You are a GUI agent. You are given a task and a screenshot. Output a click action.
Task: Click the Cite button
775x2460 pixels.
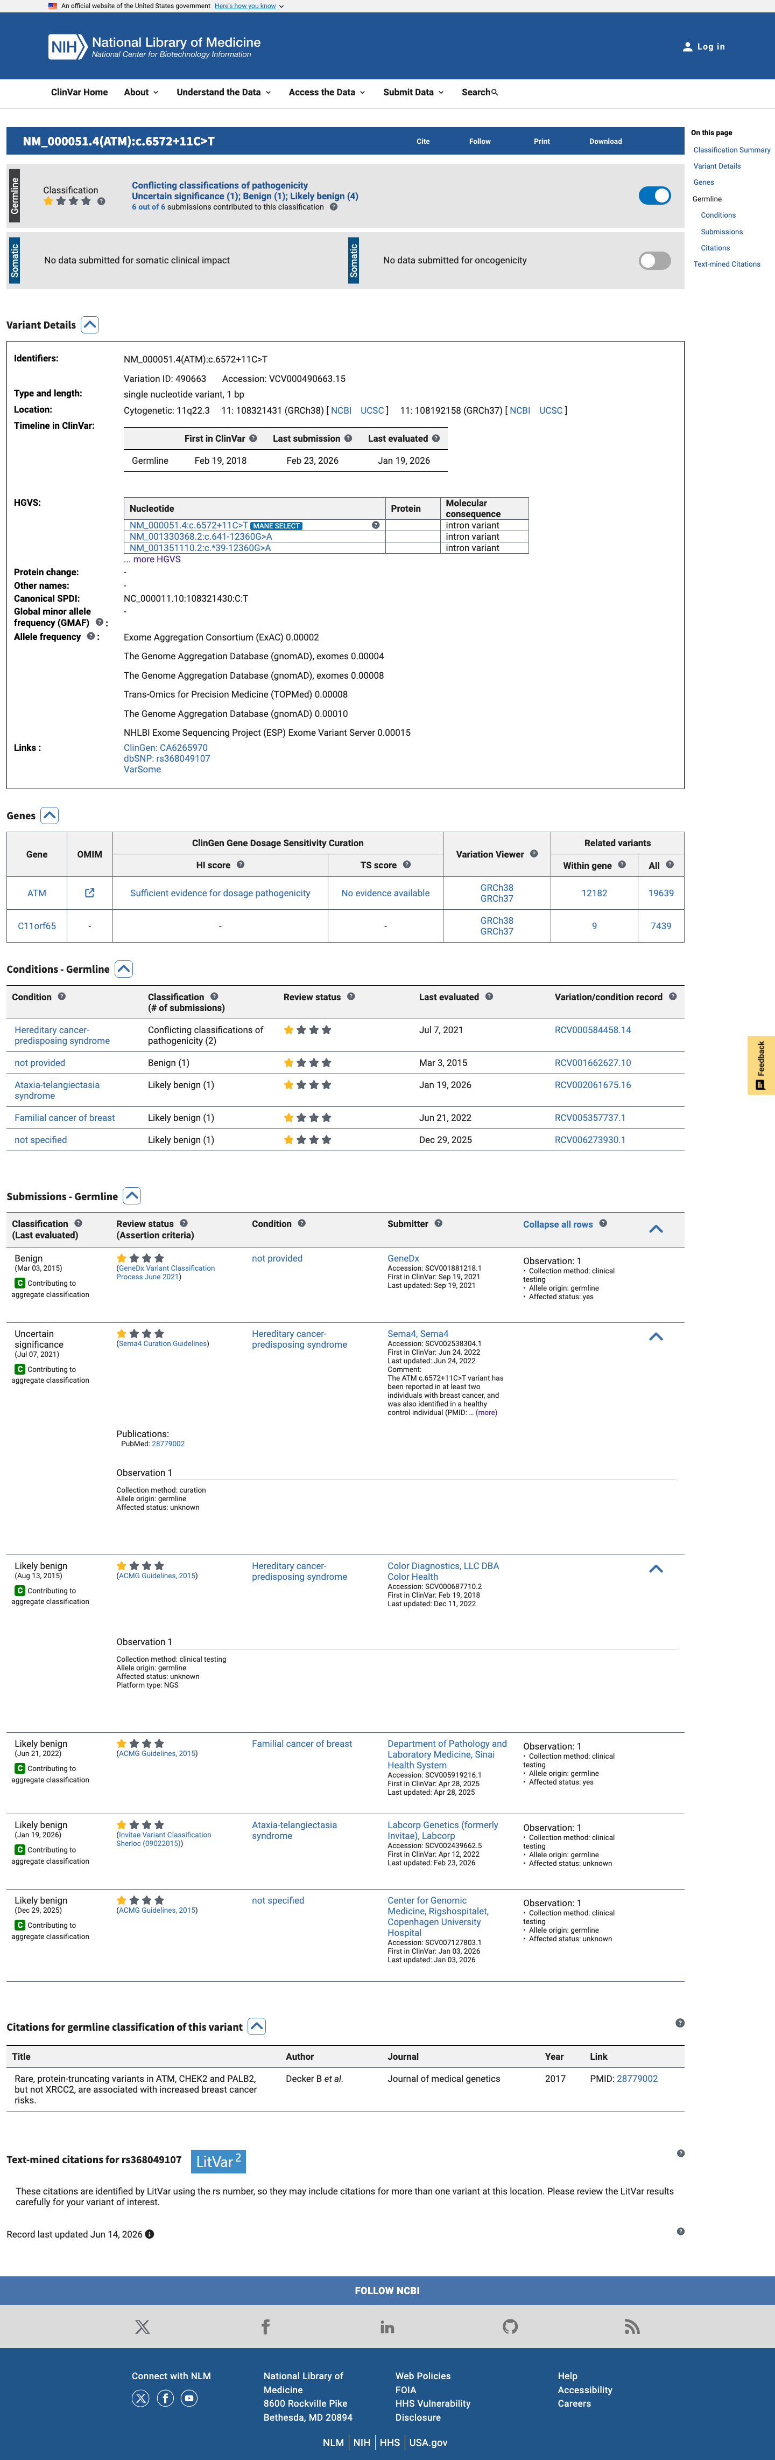pyautogui.click(x=423, y=141)
